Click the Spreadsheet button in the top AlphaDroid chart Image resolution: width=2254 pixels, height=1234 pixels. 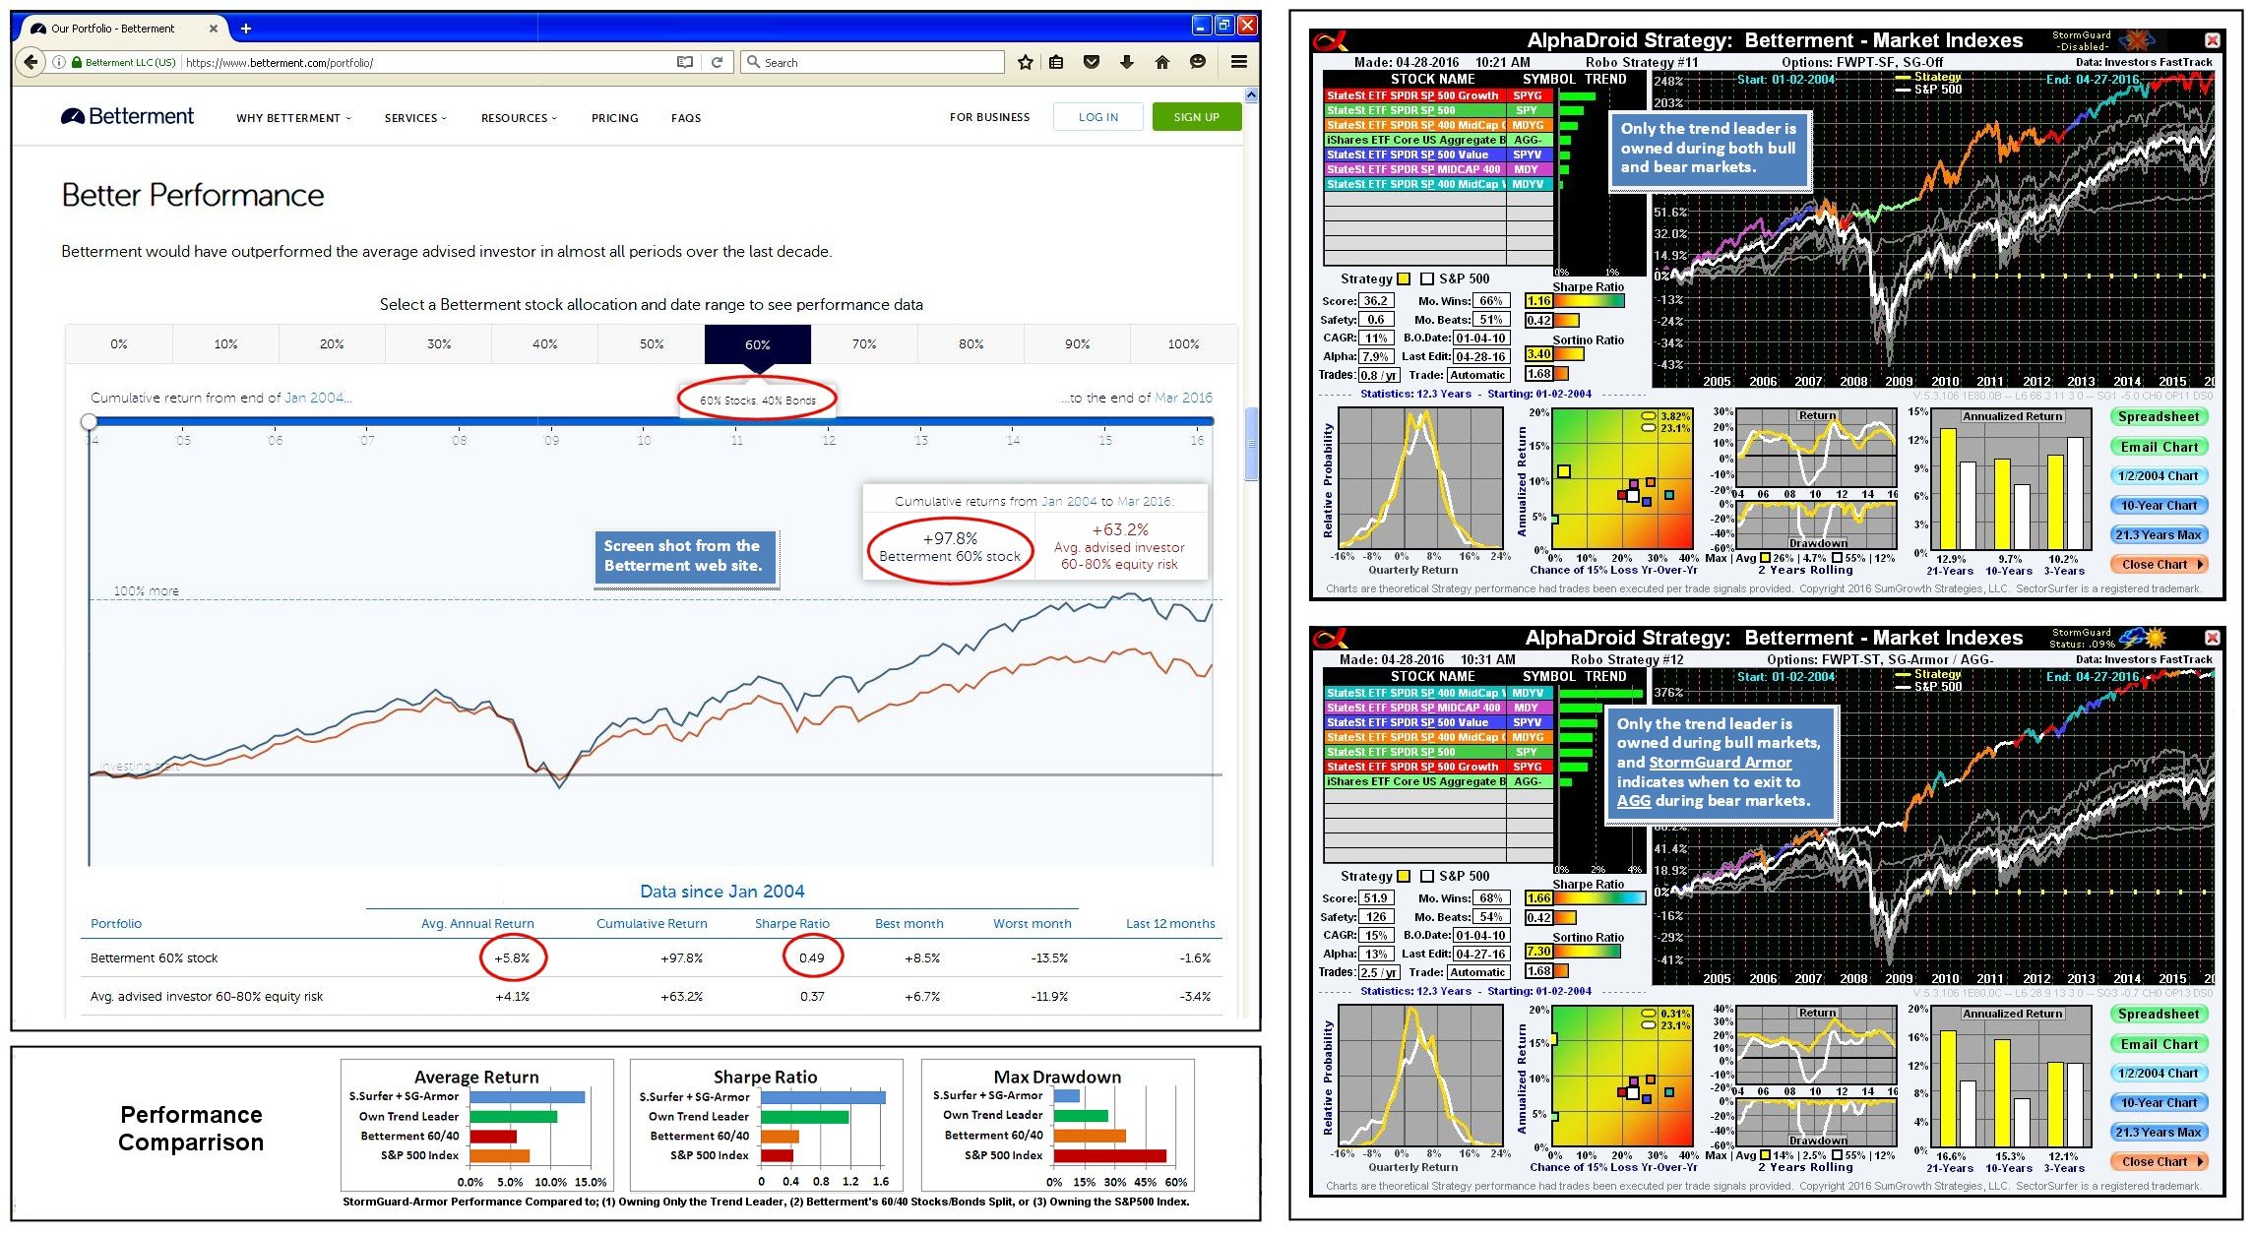(2158, 417)
